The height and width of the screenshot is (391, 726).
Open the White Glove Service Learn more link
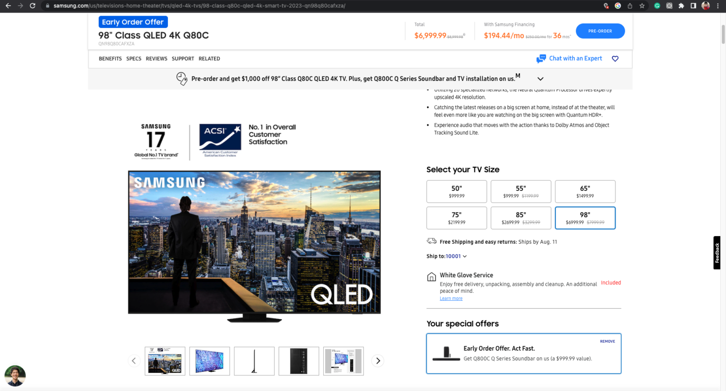tap(451, 298)
